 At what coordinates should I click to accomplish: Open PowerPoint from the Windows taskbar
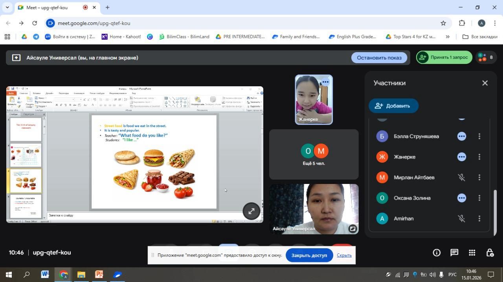click(99, 275)
